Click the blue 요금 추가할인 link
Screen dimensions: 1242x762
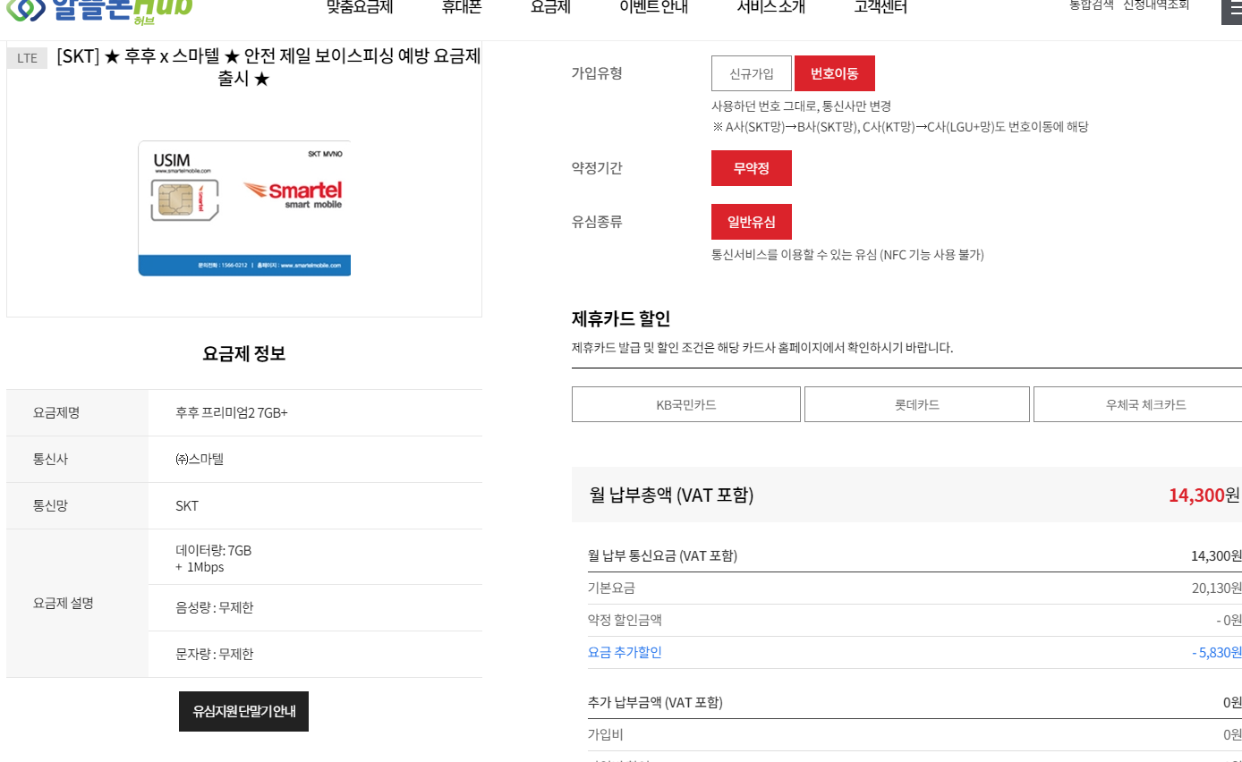(x=625, y=652)
